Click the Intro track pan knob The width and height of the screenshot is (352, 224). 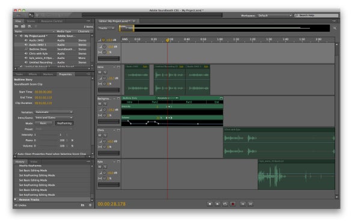[105, 83]
